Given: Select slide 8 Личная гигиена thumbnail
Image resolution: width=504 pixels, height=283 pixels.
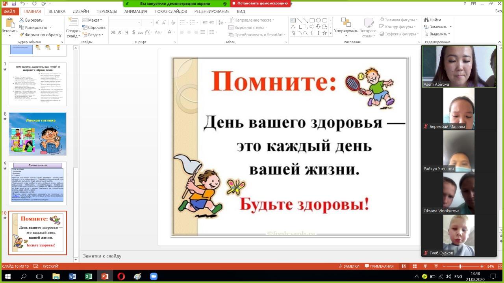Looking at the screenshot, I should [x=37, y=134].
